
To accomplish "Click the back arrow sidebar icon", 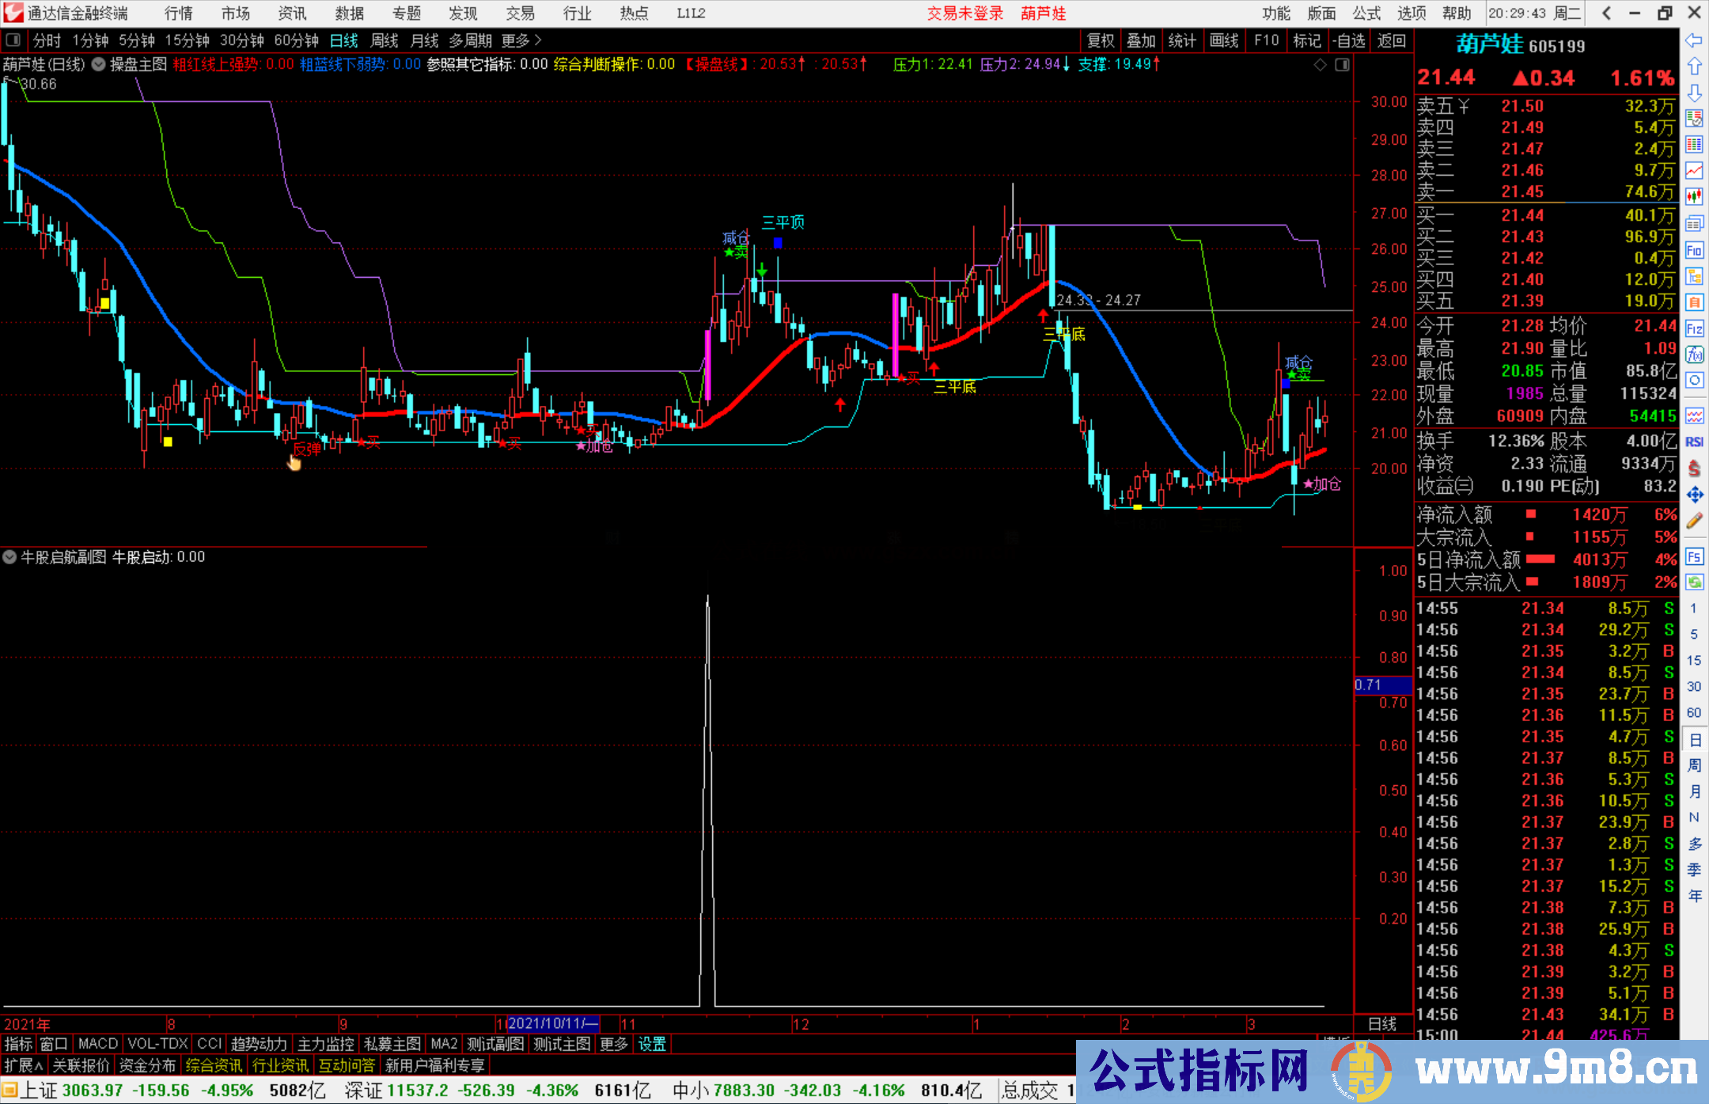I will [x=1694, y=40].
